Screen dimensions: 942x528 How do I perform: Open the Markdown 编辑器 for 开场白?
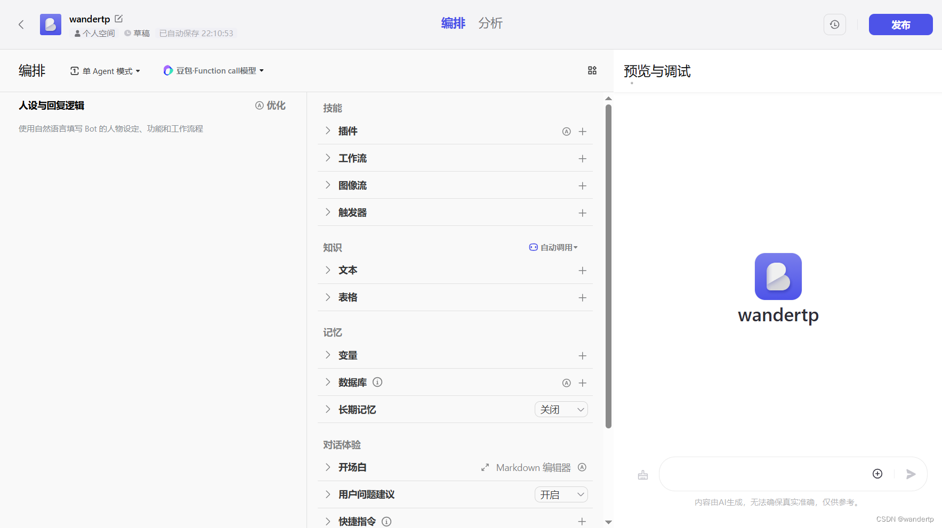coord(526,467)
